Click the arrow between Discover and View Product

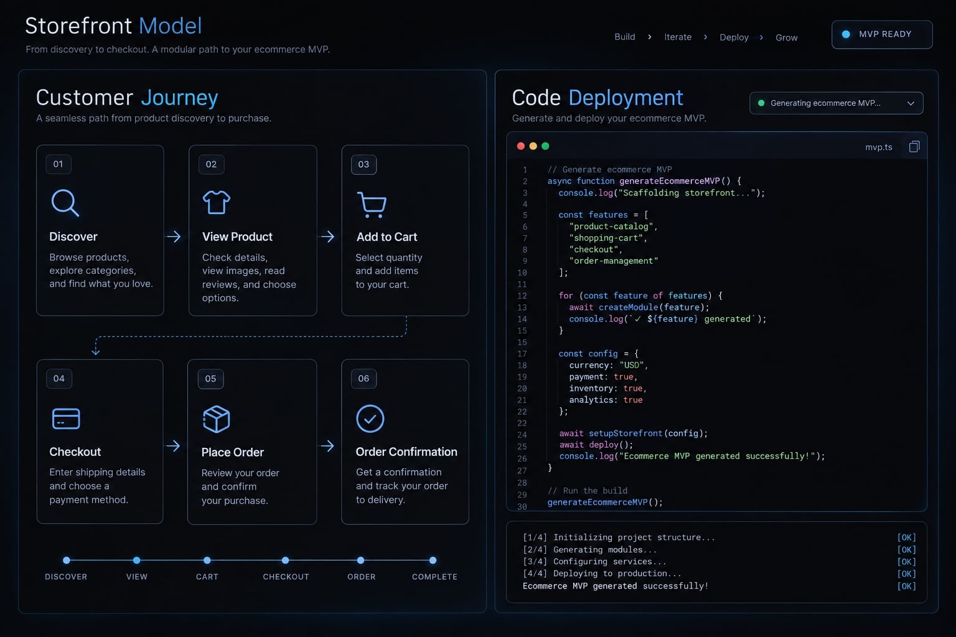pos(174,236)
